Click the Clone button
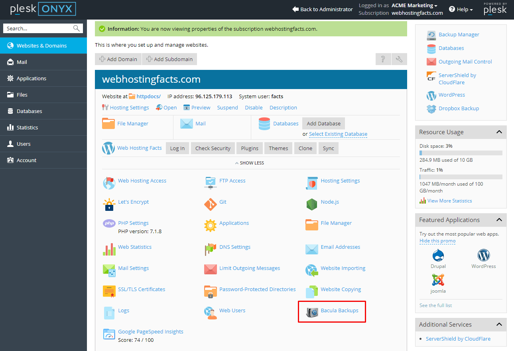Screen dimensions: 514x351 click(305, 148)
